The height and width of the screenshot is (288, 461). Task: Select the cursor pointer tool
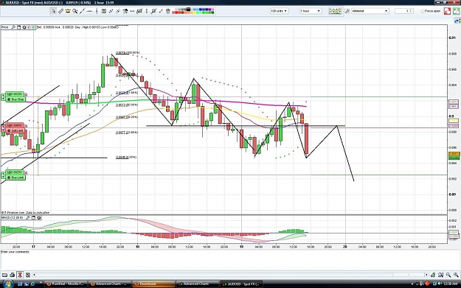53,11
